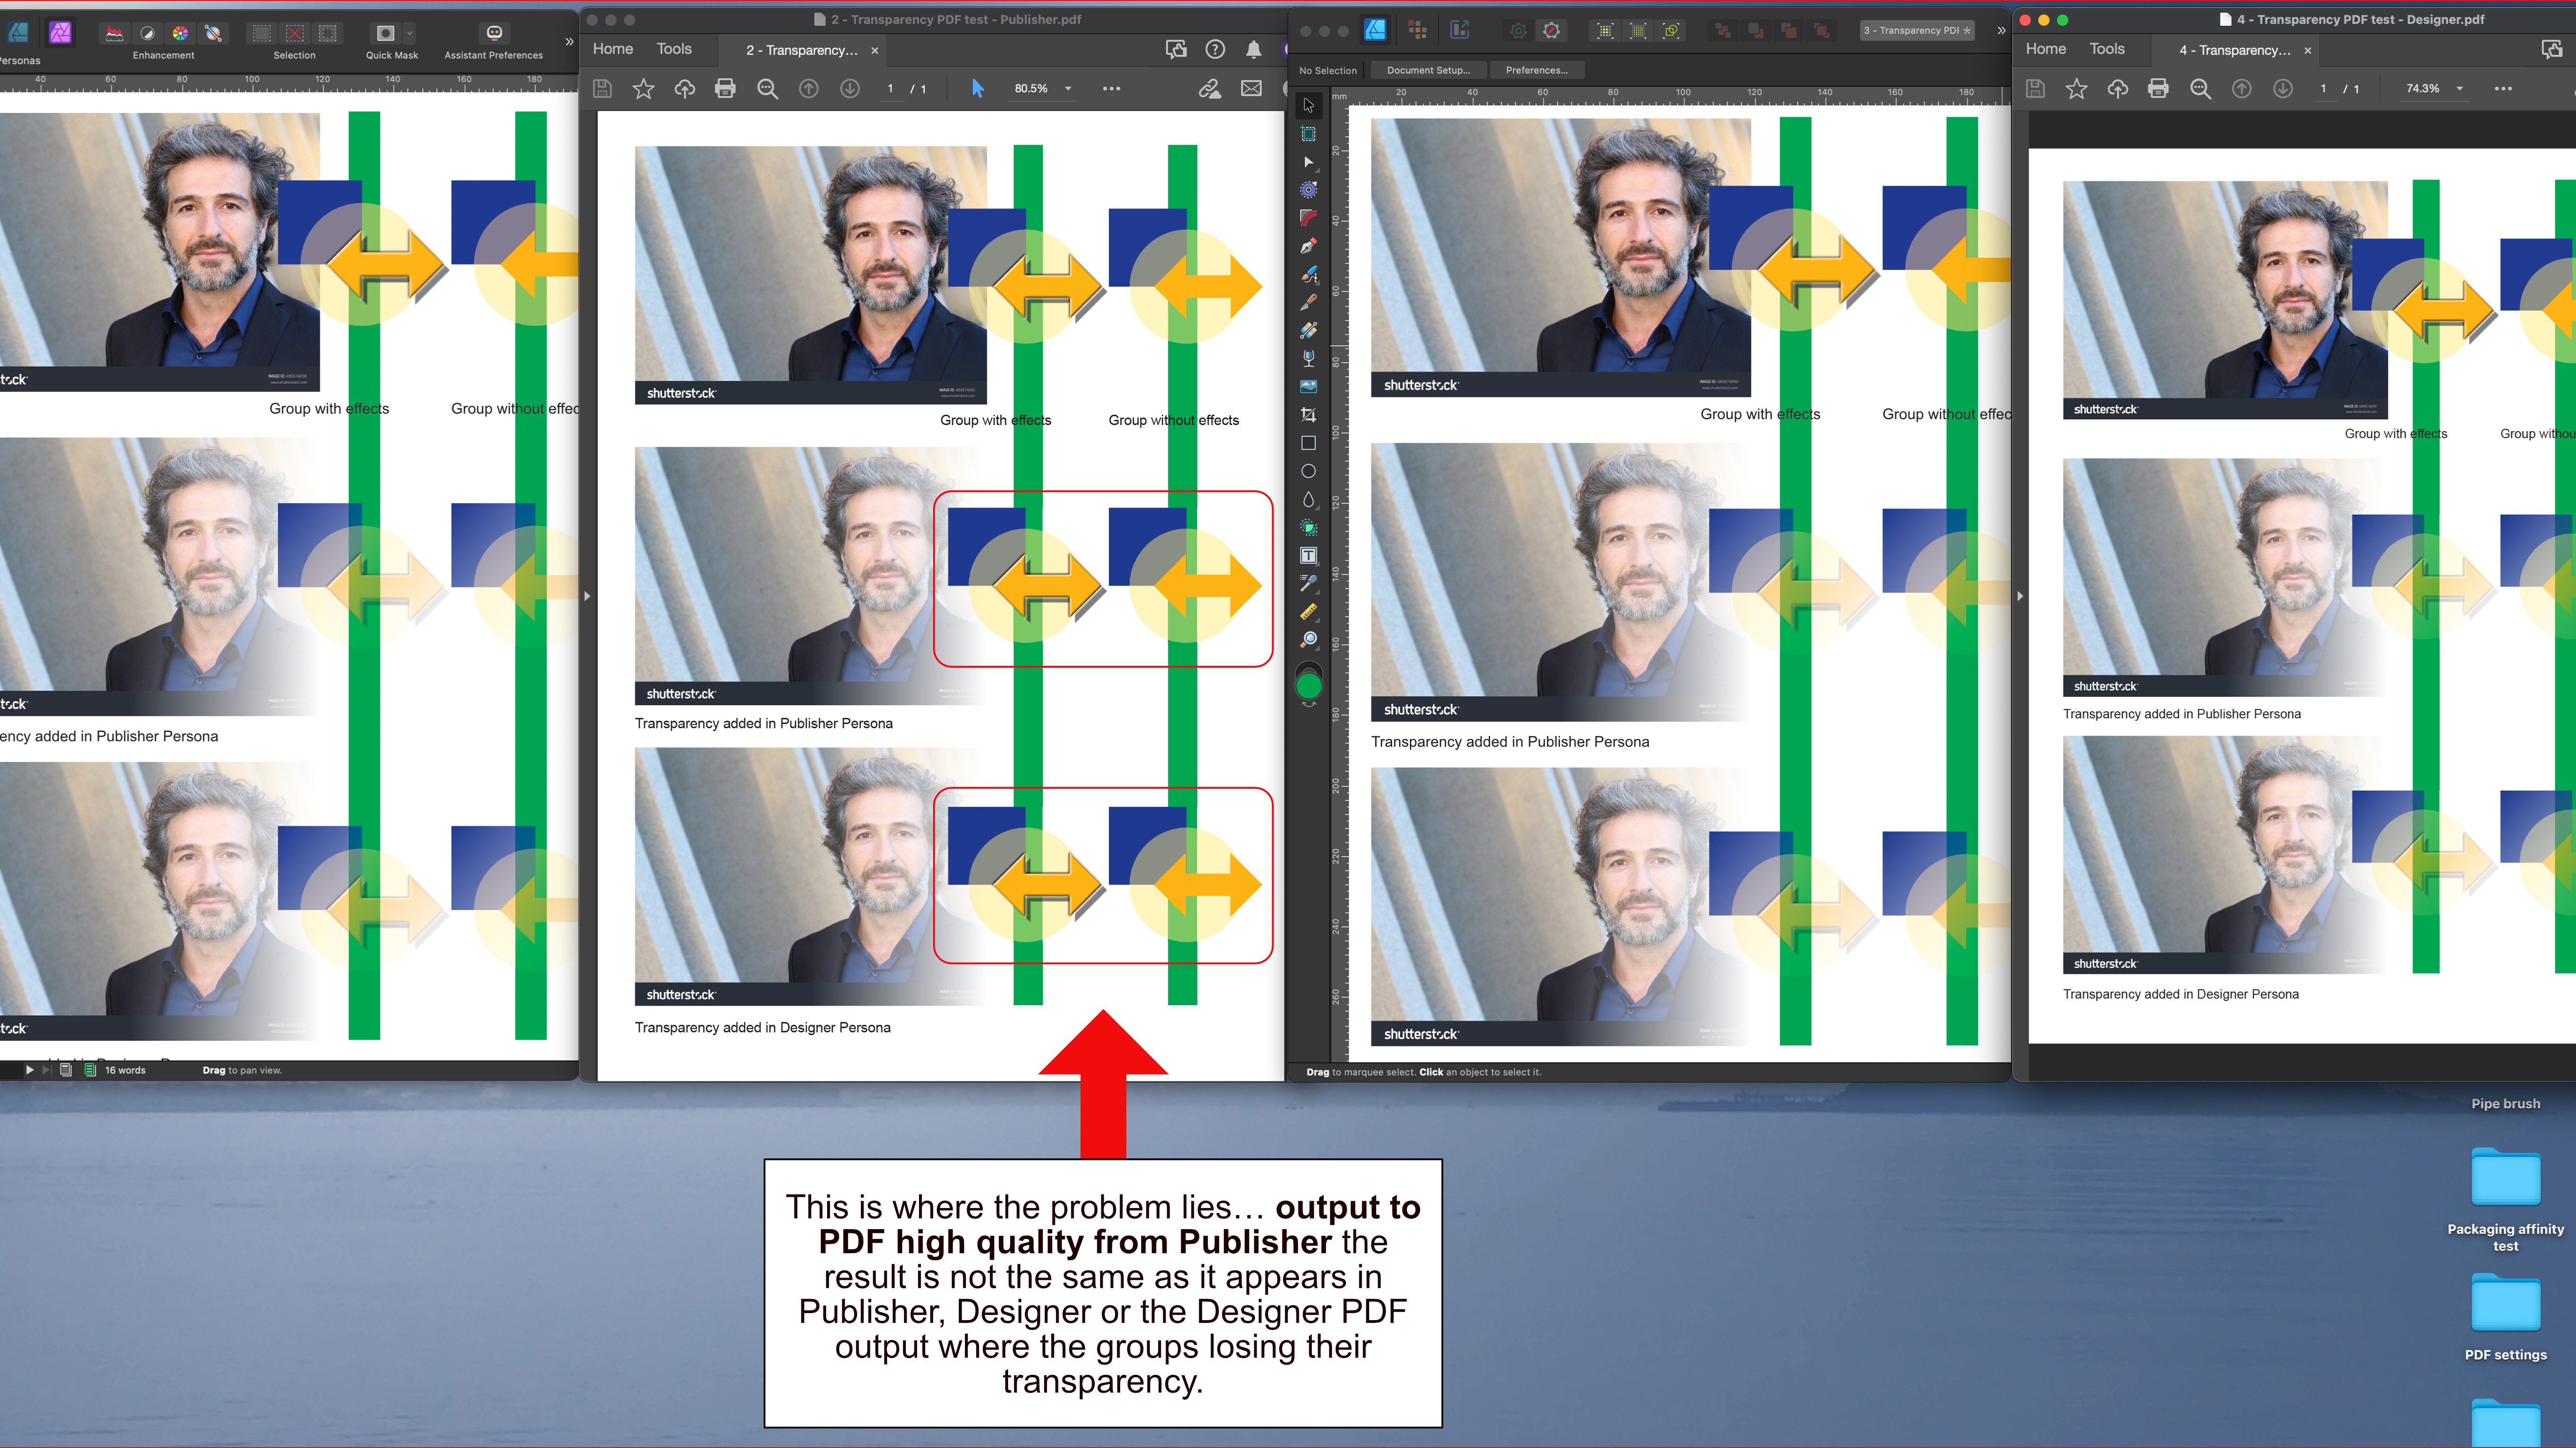The image size is (2576, 1448).
Task: Swap fill and stroke colours arrow
Action: (x=1308, y=704)
